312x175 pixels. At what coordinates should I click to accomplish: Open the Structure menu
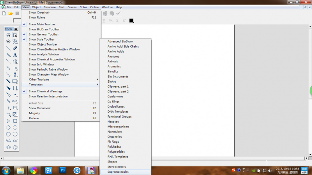[50, 7]
